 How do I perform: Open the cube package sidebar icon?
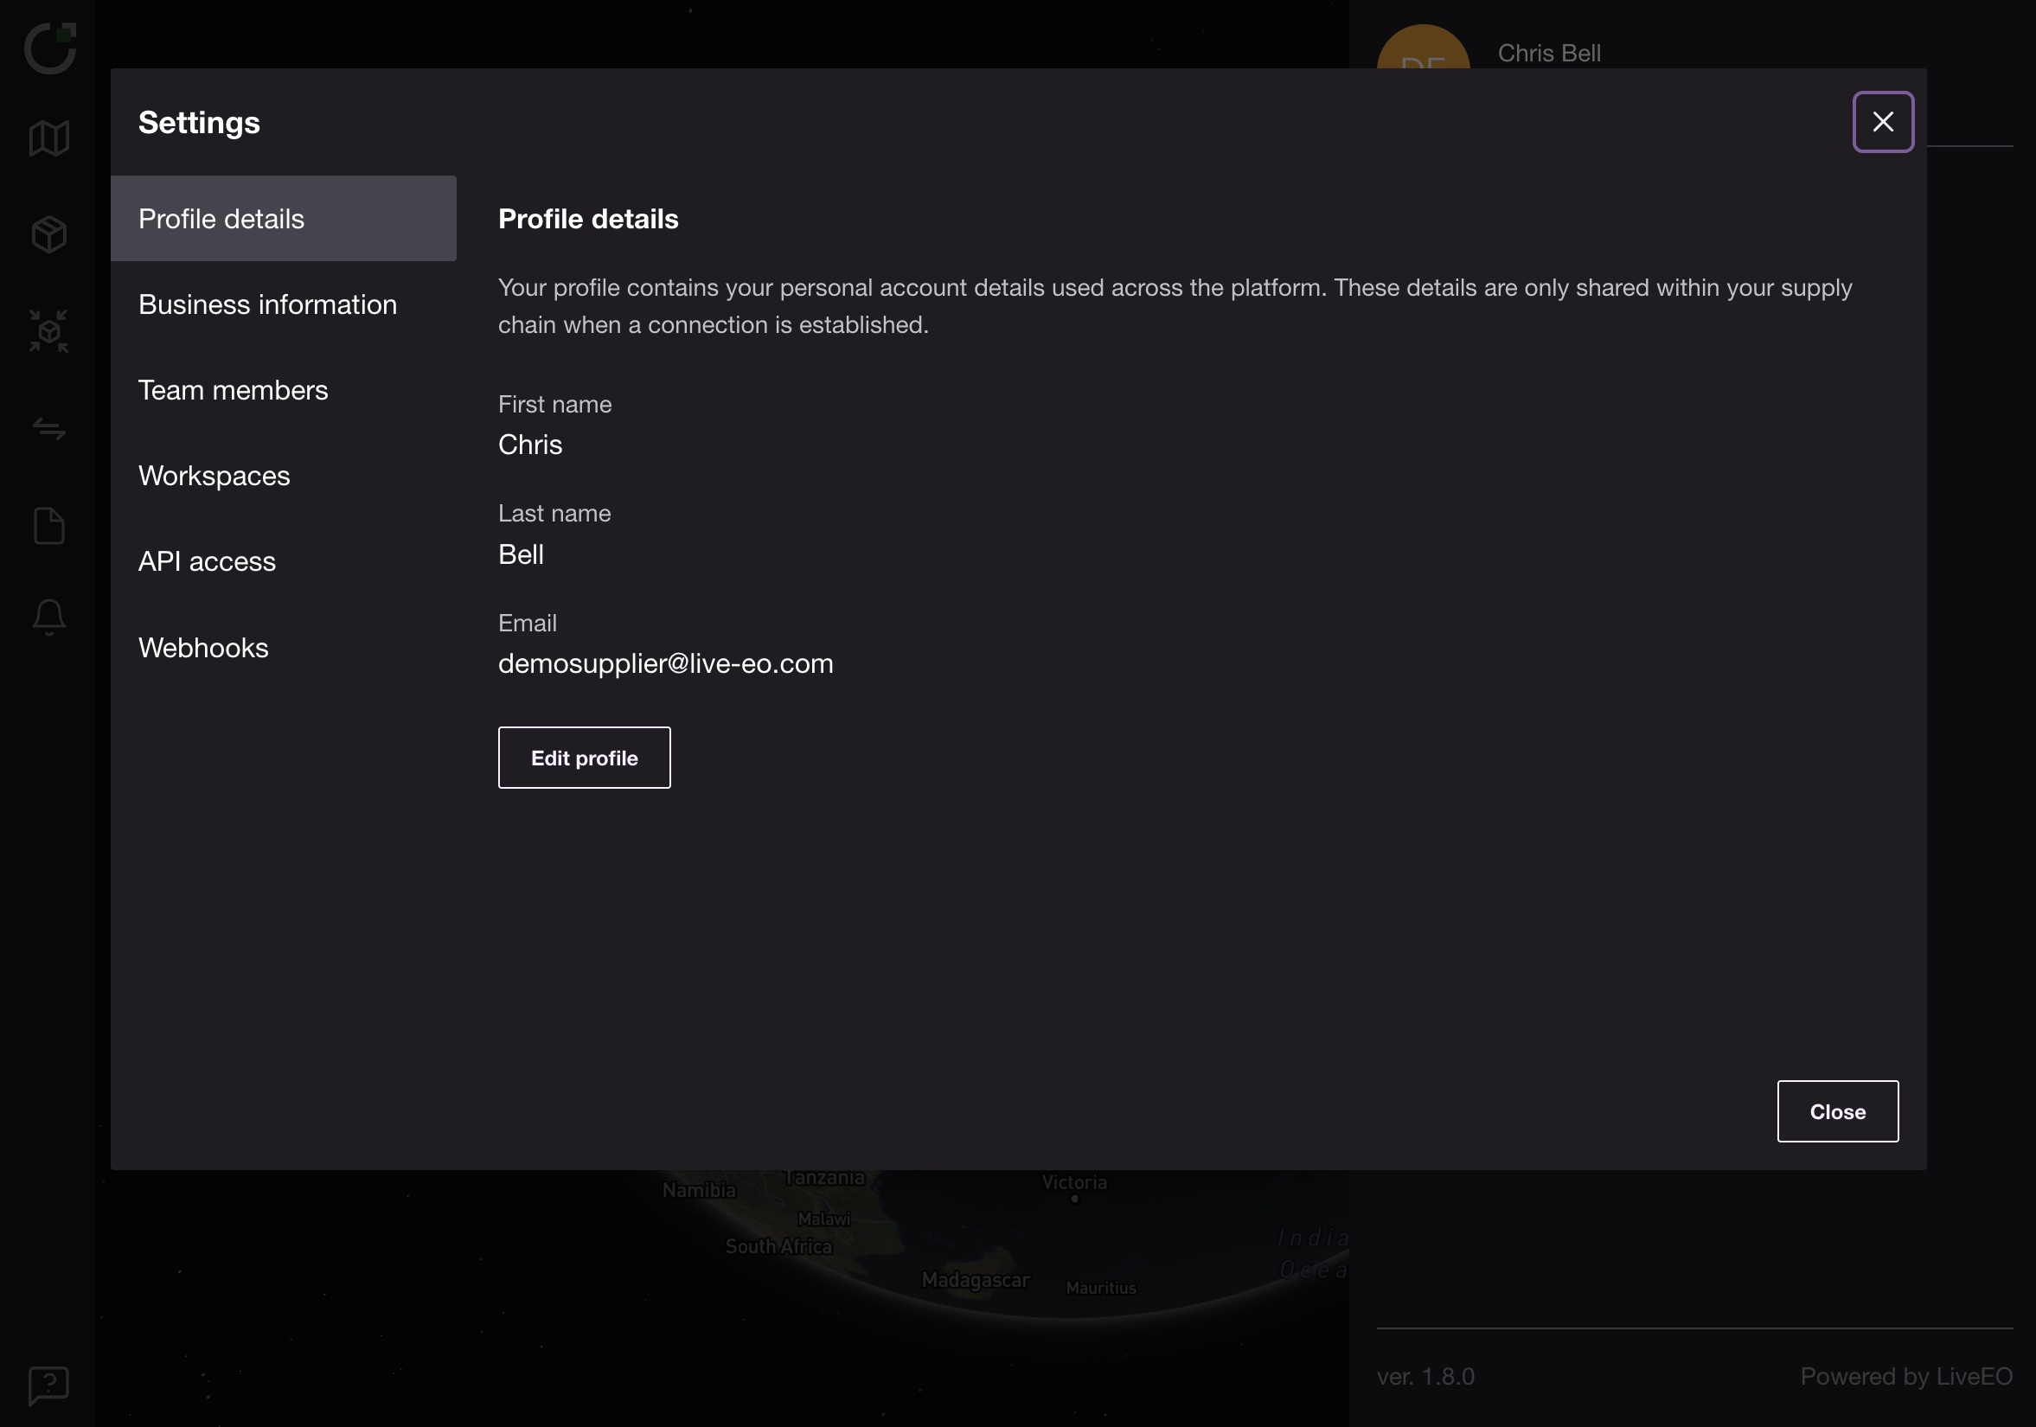tap(48, 235)
